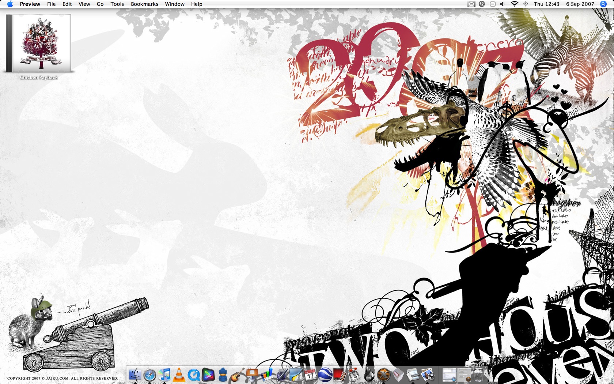Launch VLC media player cone icon

(179, 375)
